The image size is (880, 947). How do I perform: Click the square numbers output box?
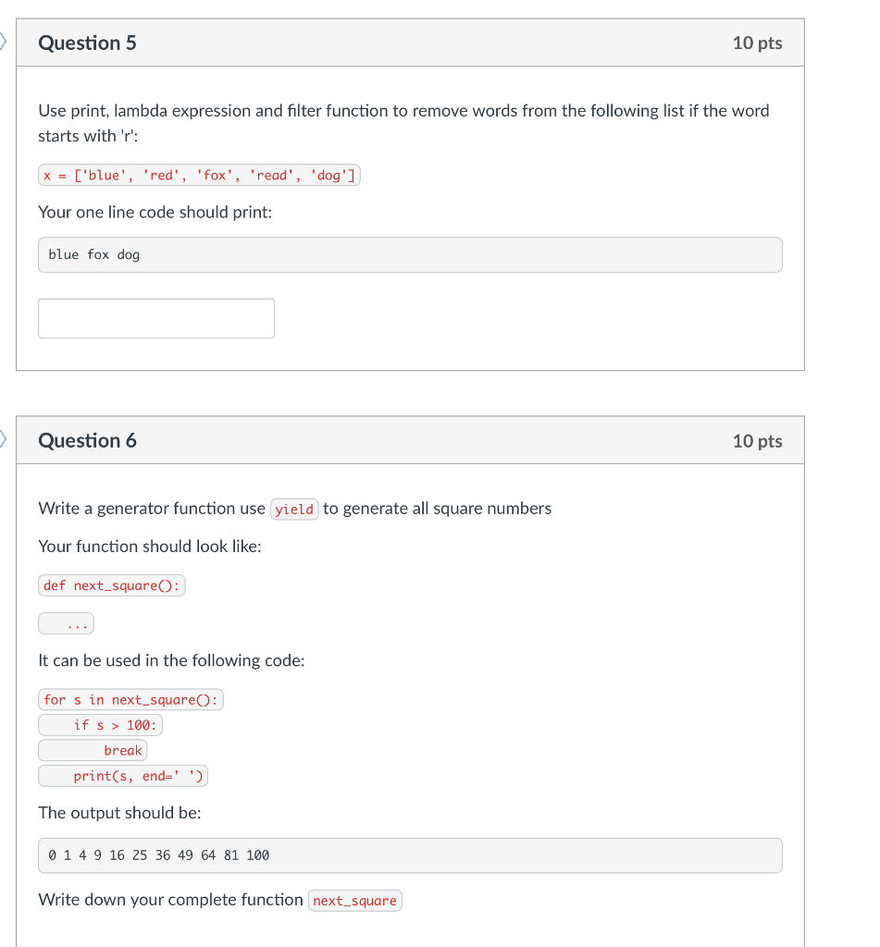coord(410,855)
